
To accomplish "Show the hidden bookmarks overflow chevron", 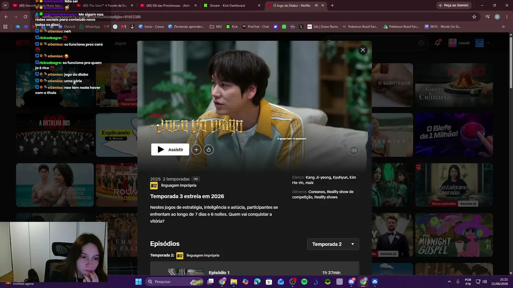I will (x=503, y=27).
